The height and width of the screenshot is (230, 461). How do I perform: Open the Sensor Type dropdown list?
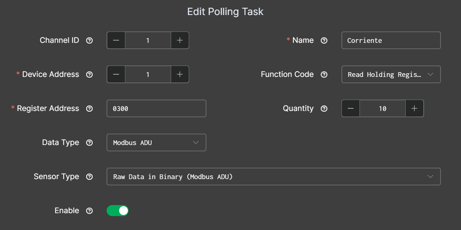[x=273, y=177]
